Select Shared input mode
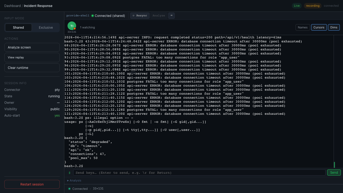The image size is (343, 193). [x=18, y=27]
